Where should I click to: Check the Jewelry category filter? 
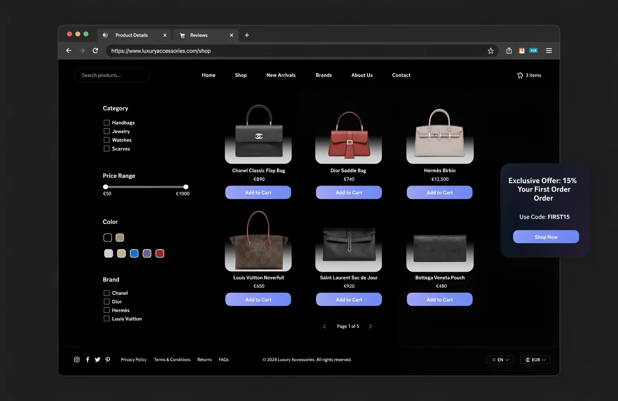pyautogui.click(x=107, y=131)
